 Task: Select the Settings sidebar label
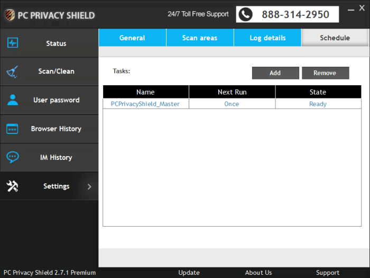click(57, 186)
